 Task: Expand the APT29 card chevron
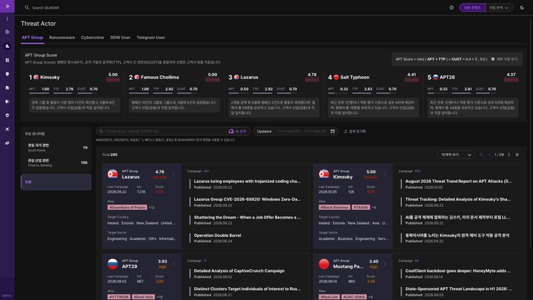174,263
